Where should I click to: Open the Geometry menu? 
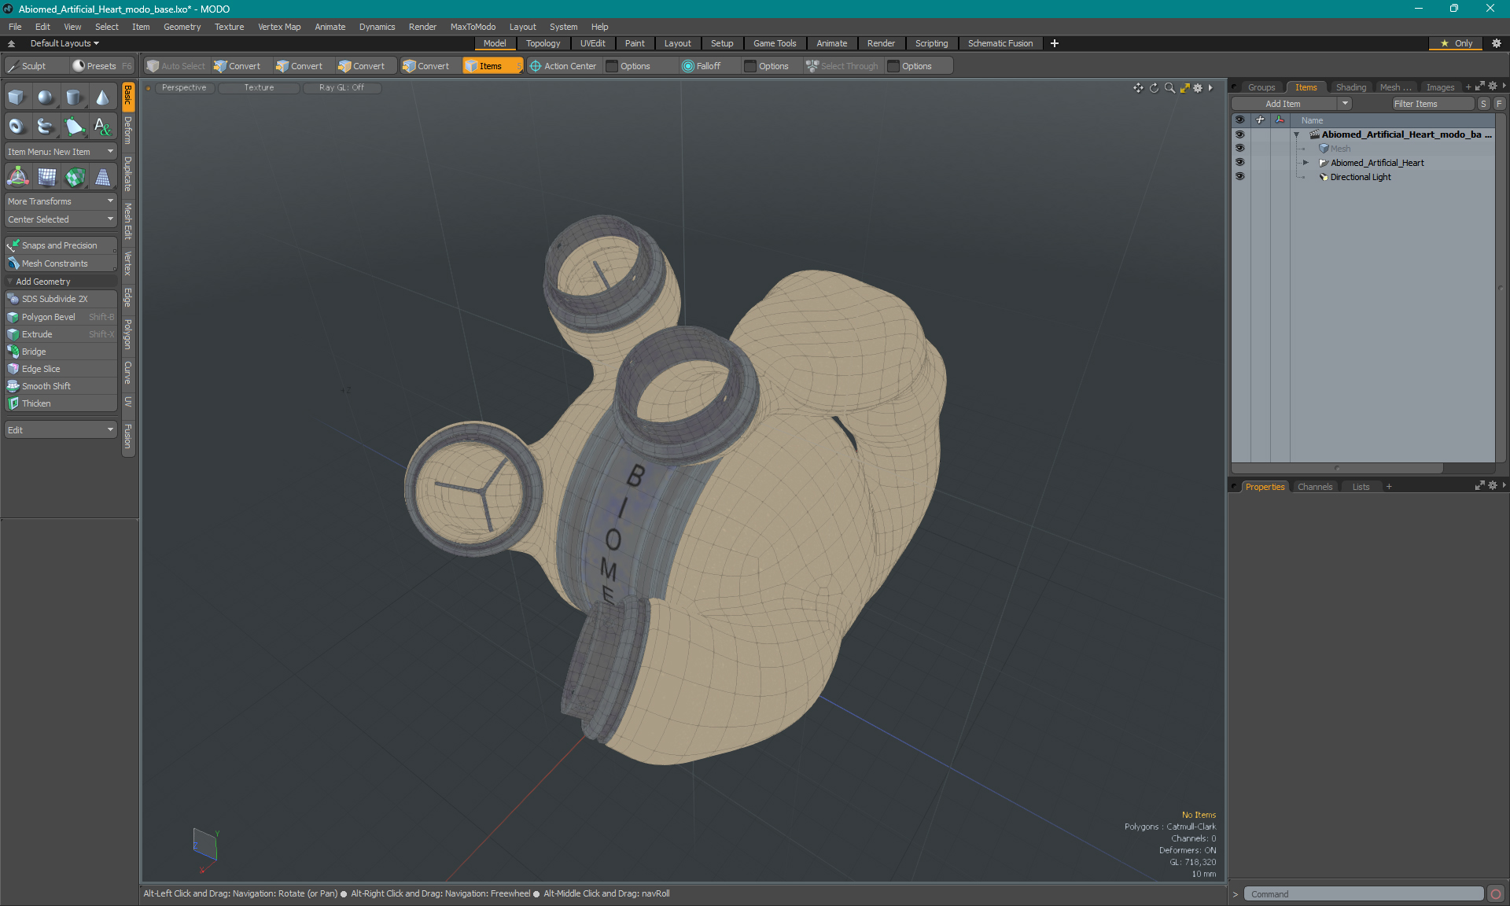tap(182, 27)
